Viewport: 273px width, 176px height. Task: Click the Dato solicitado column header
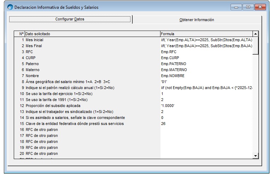tap(92, 34)
